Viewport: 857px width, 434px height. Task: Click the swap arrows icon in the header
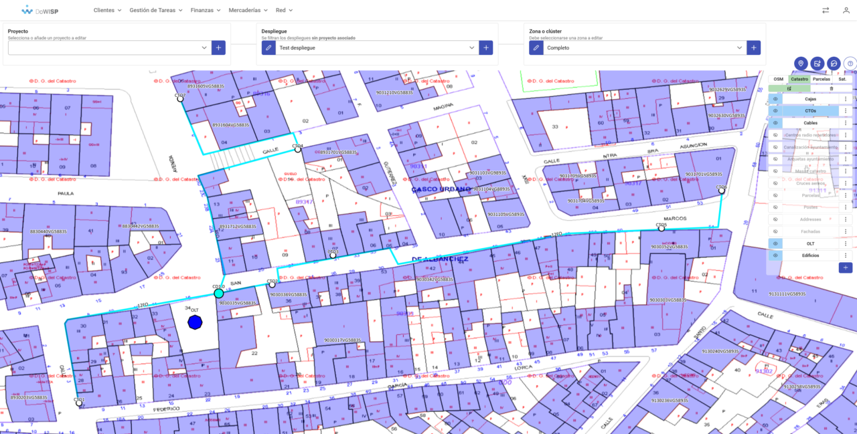pos(825,10)
